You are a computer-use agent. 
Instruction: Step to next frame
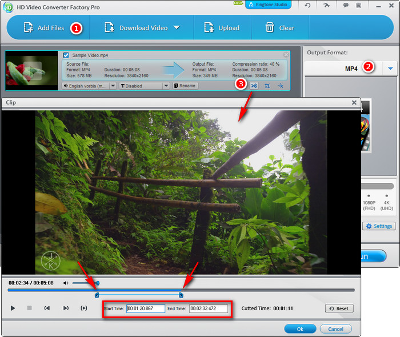66,308
